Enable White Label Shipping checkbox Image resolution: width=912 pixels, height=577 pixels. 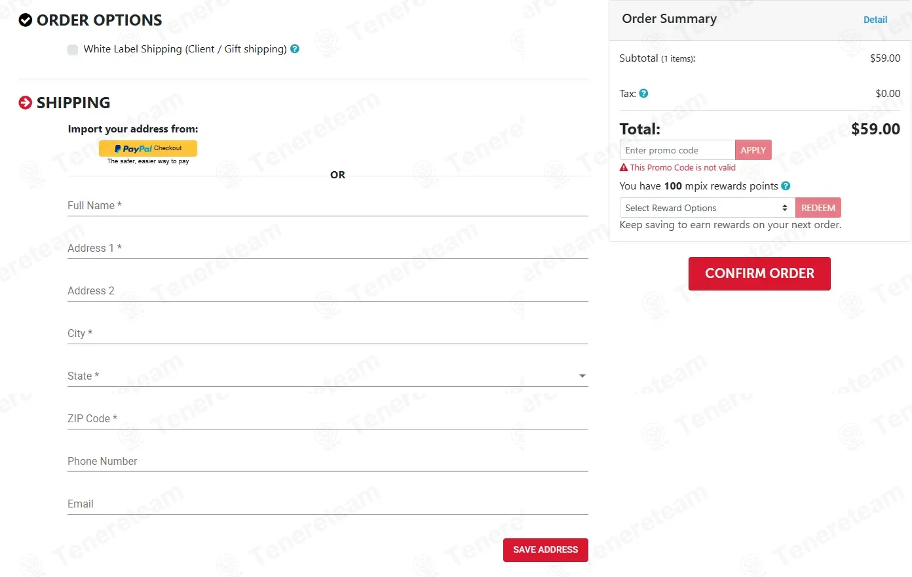point(73,49)
